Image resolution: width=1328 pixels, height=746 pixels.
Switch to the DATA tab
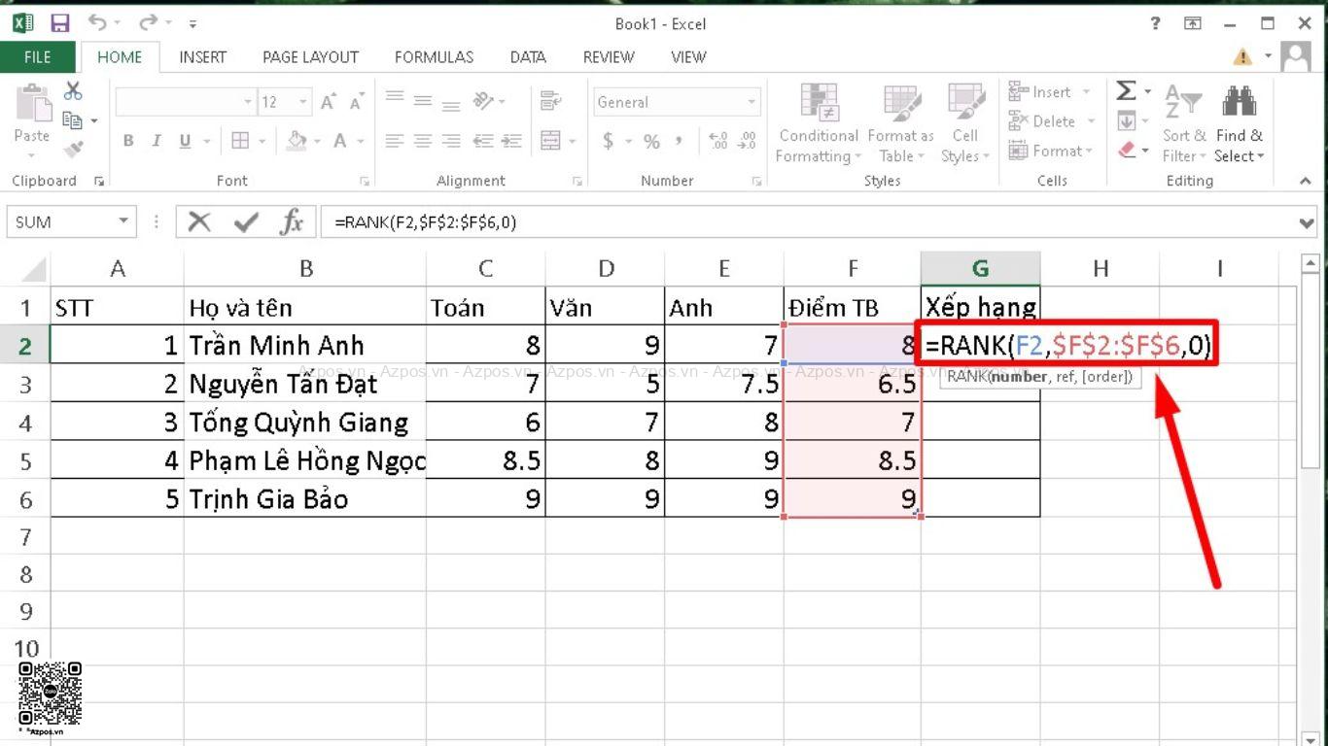(528, 57)
